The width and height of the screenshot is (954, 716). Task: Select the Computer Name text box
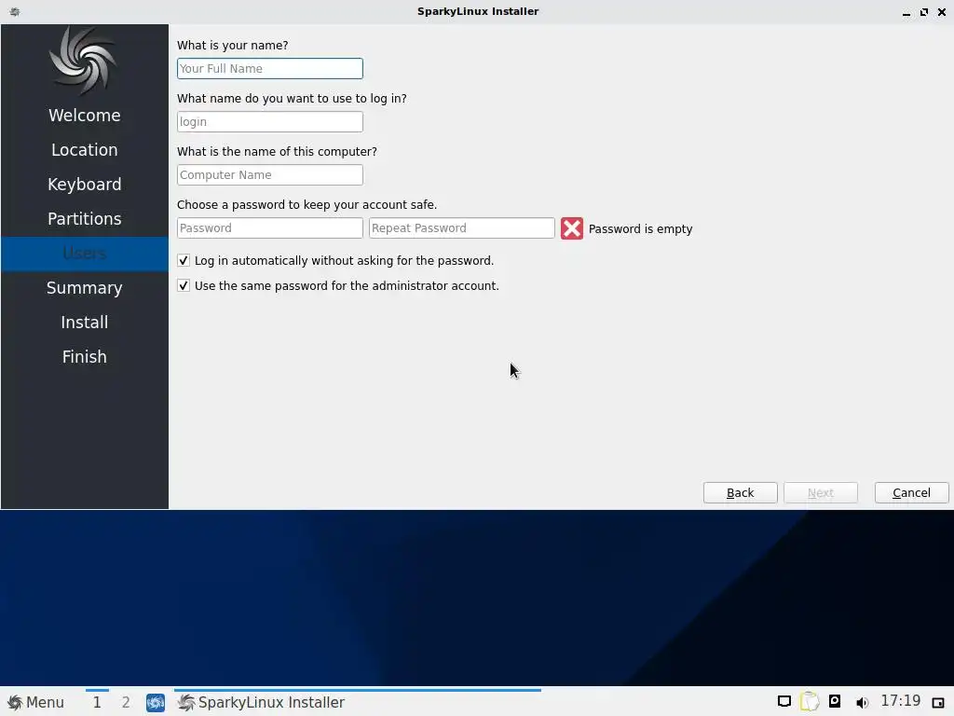click(269, 174)
